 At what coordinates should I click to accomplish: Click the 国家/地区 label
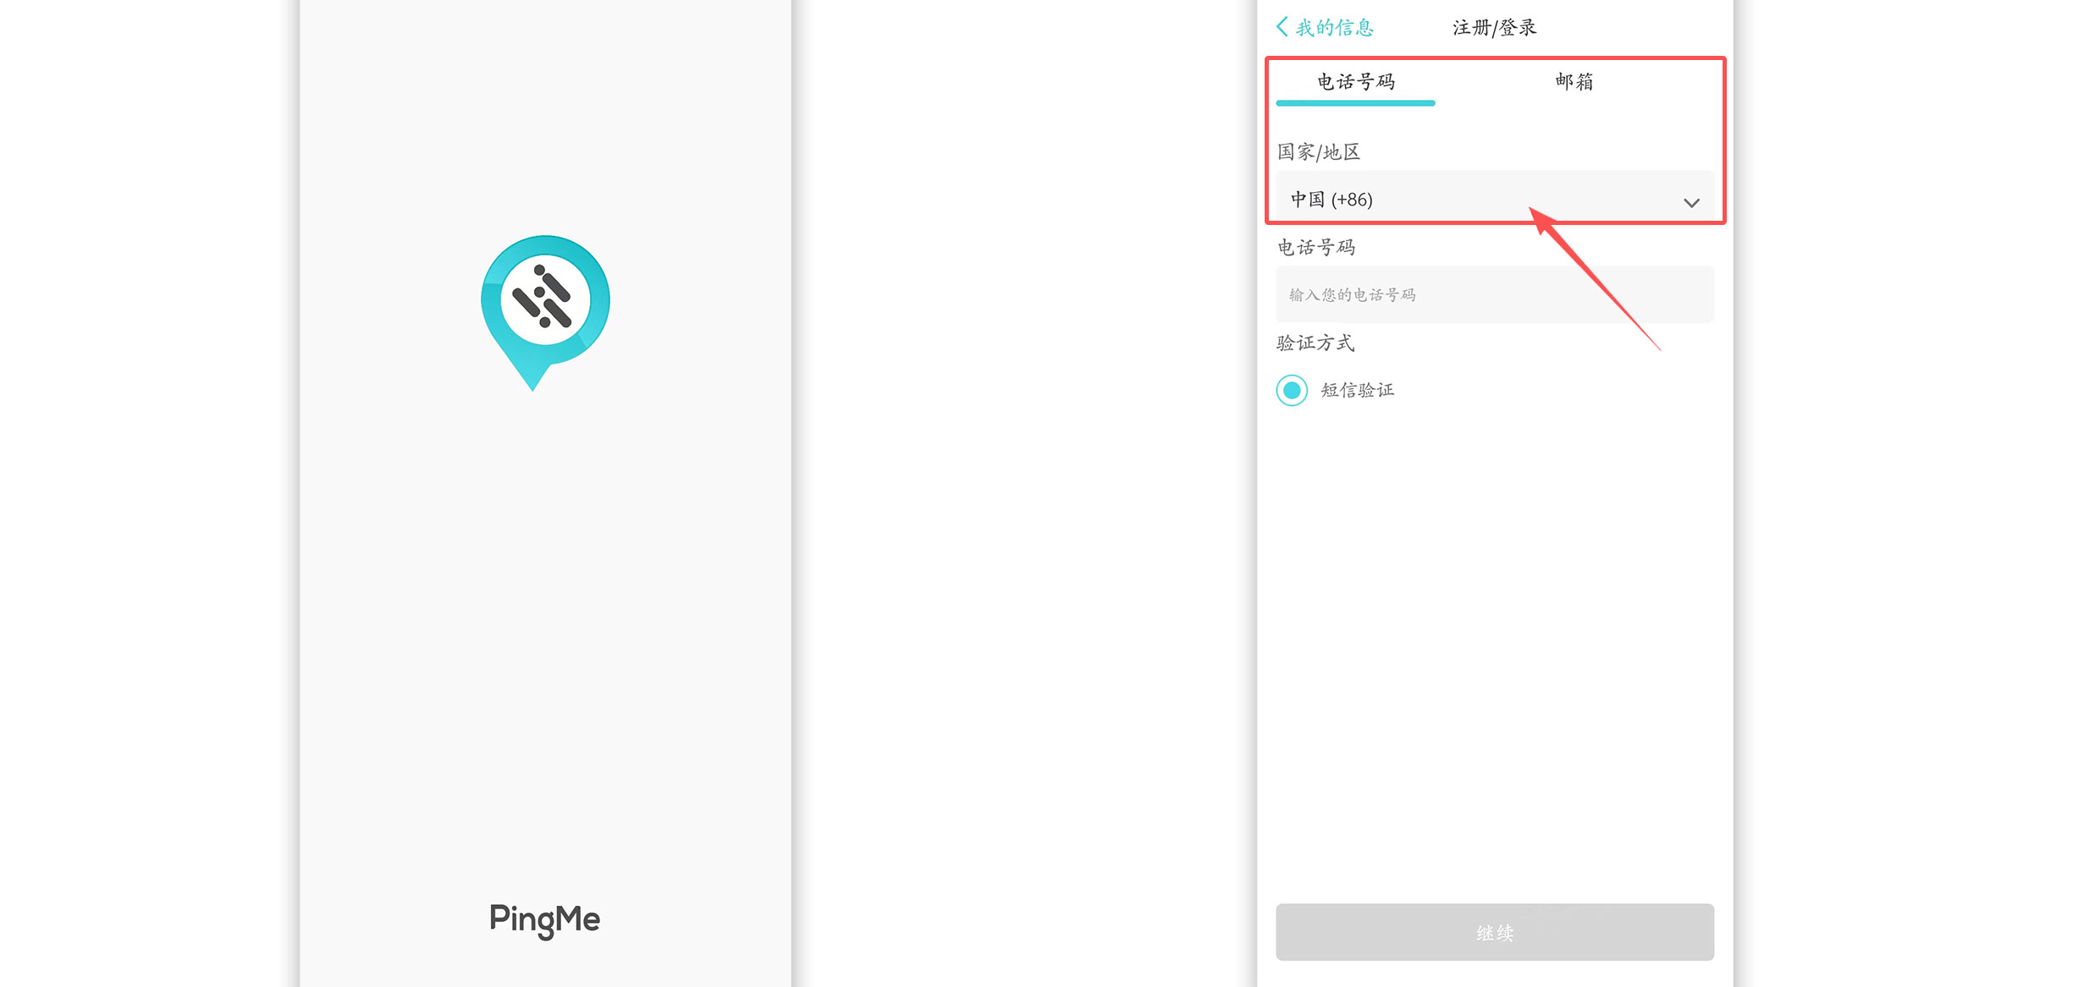click(x=1318, y=152)
